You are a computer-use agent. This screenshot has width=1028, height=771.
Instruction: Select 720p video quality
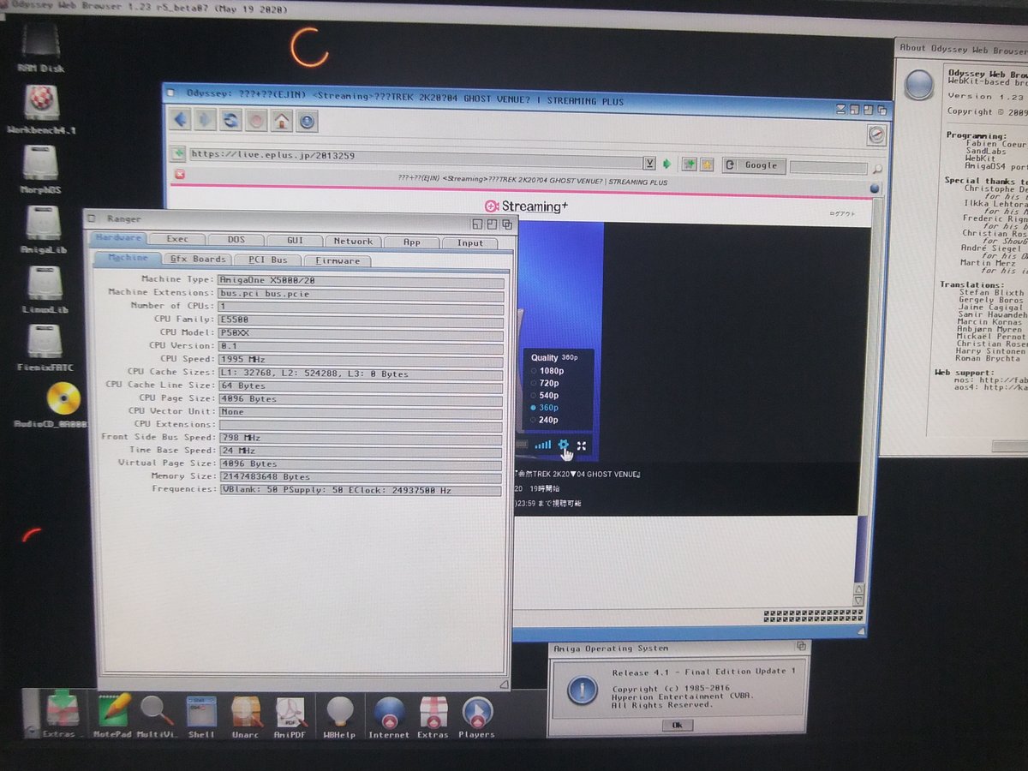tap(545, 383)
